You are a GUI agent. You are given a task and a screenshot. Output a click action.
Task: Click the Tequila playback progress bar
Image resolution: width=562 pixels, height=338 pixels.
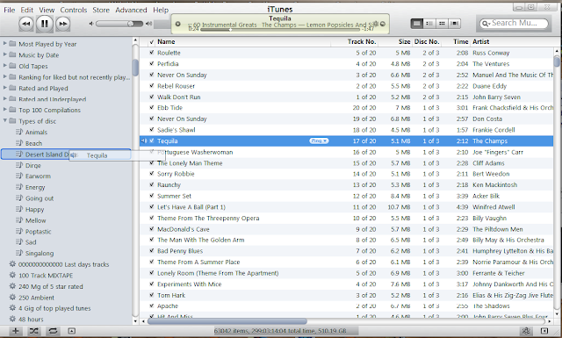coord(279,30)
